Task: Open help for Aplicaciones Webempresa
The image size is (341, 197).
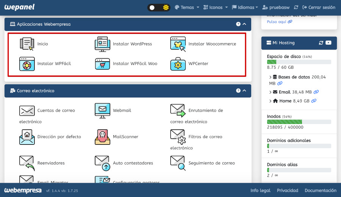Action: (238, 24)
